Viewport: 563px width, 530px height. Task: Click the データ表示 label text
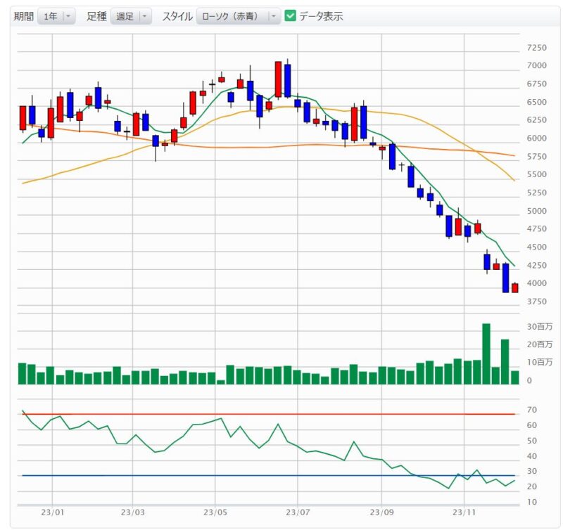(321, 16)
